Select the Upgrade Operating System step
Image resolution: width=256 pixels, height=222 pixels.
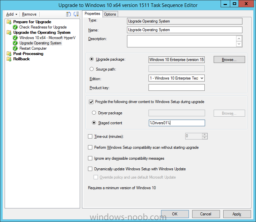point(40,43)
